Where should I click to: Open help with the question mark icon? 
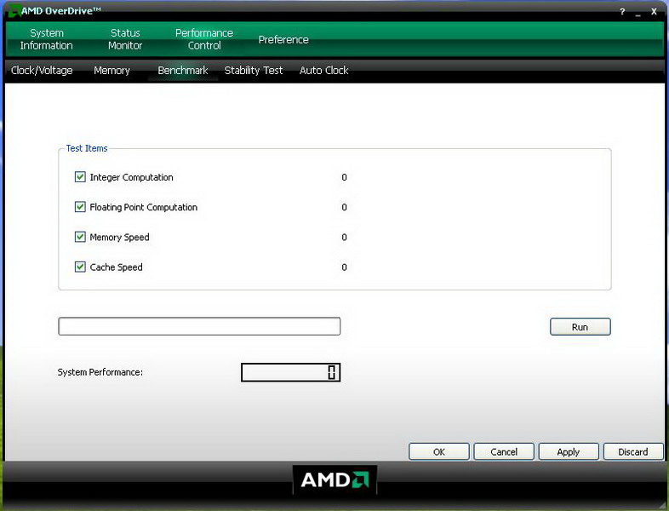click(622, 12)
